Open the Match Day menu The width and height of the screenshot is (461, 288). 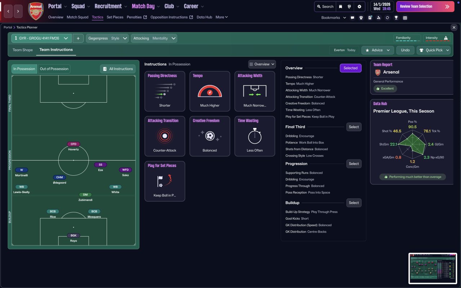point(146,6)
